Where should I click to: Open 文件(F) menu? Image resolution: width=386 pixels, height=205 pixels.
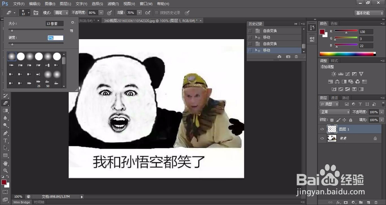19,4
